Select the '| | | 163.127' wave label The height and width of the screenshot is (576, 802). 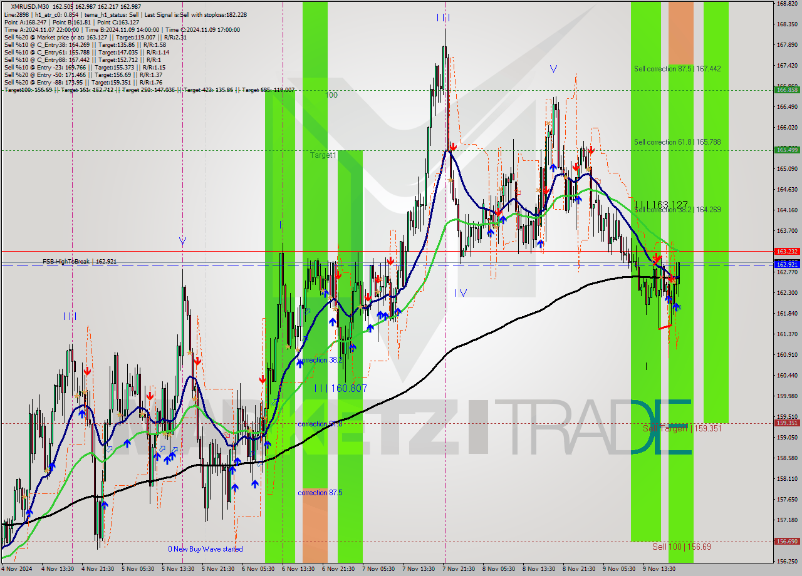(x=661, y=205)
